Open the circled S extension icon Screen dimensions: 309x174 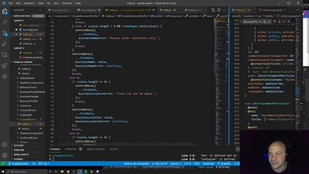pyautogui.click(x=4, y=76)
